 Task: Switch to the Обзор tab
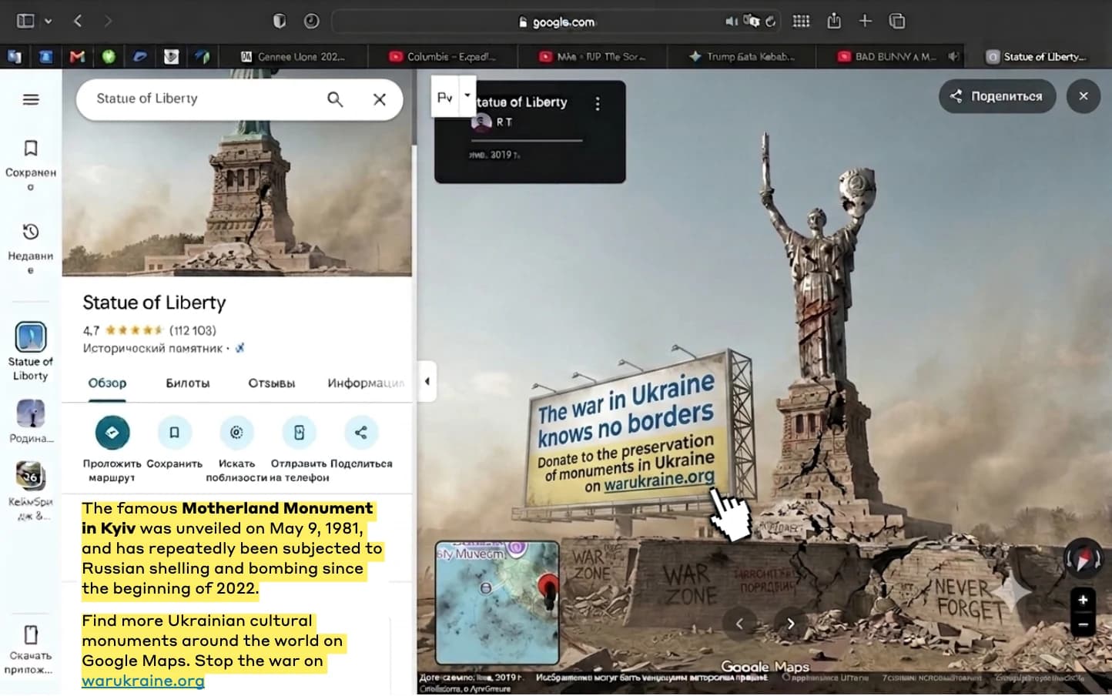click(107, 383)
